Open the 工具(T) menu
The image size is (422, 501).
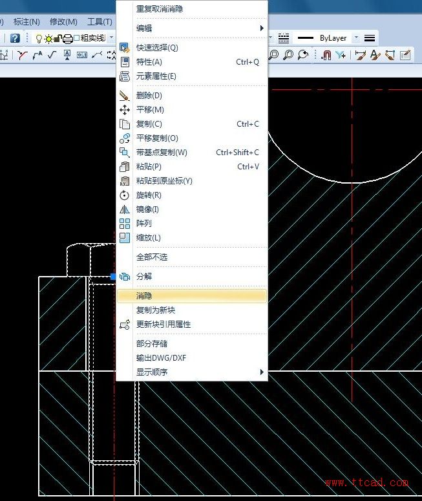click(x=100, y=22)
